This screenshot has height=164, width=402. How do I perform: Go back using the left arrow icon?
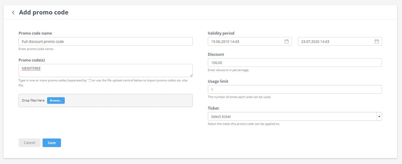point(13,13)
